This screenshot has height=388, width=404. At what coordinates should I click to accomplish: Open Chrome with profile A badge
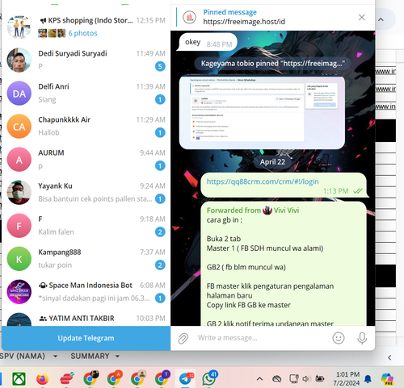[x=114, y=378]
